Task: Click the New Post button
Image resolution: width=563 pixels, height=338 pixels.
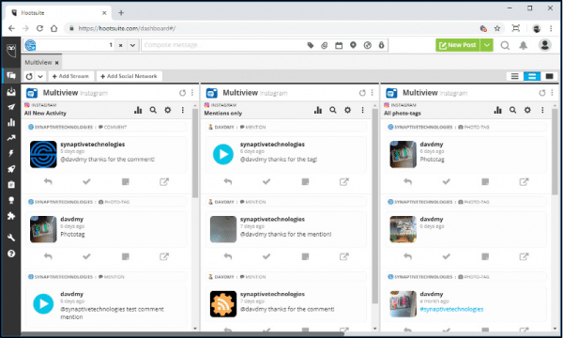Action: pos(458,45)
